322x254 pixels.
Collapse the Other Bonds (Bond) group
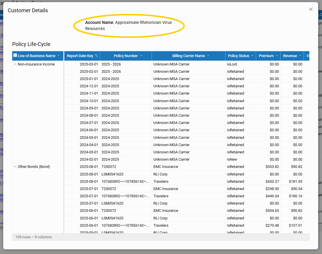(x=15, y=167)
